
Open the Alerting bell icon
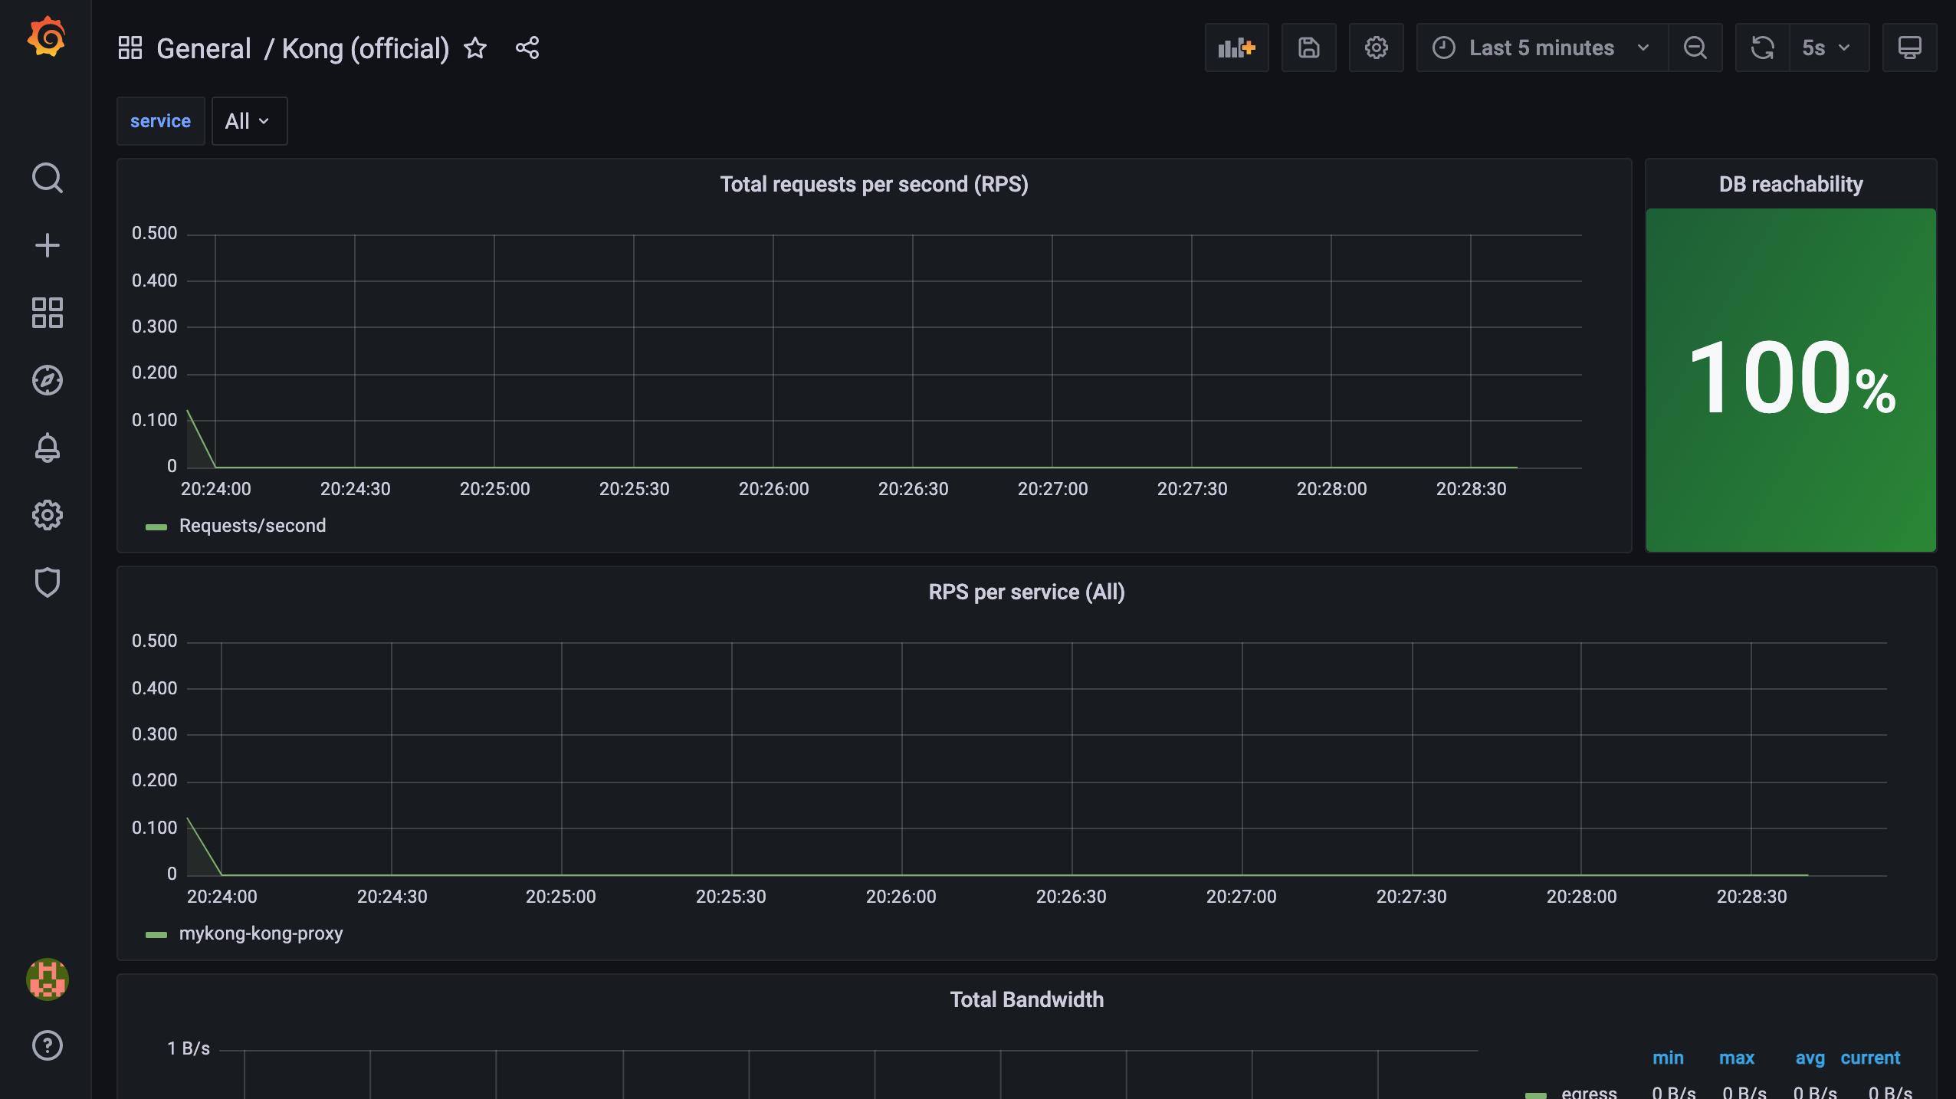[47, 448]
